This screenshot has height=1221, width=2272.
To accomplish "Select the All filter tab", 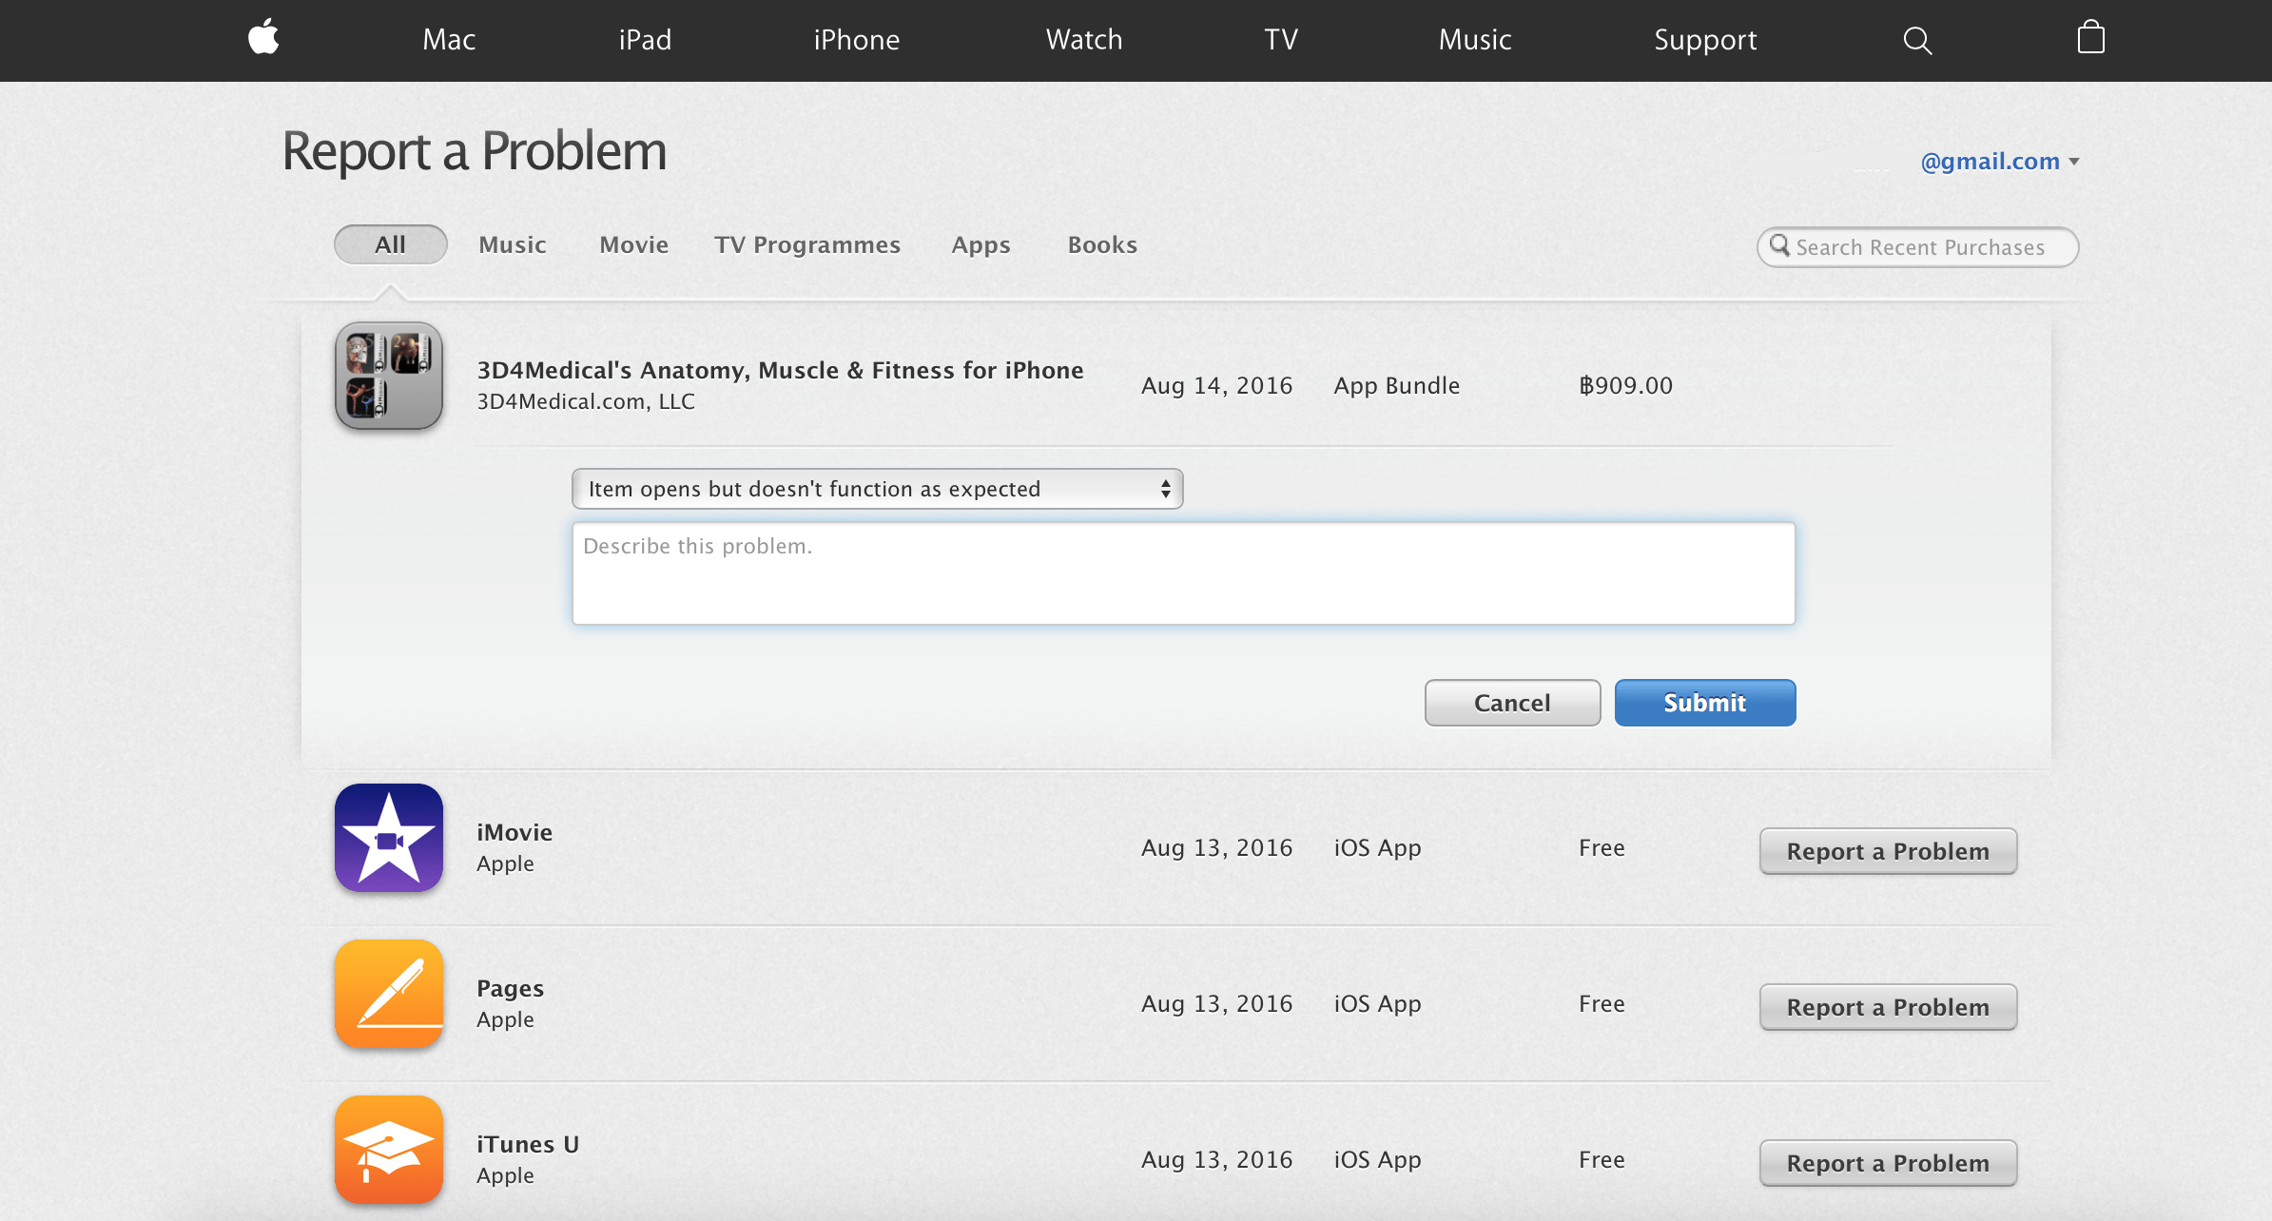I will point(390,244).
